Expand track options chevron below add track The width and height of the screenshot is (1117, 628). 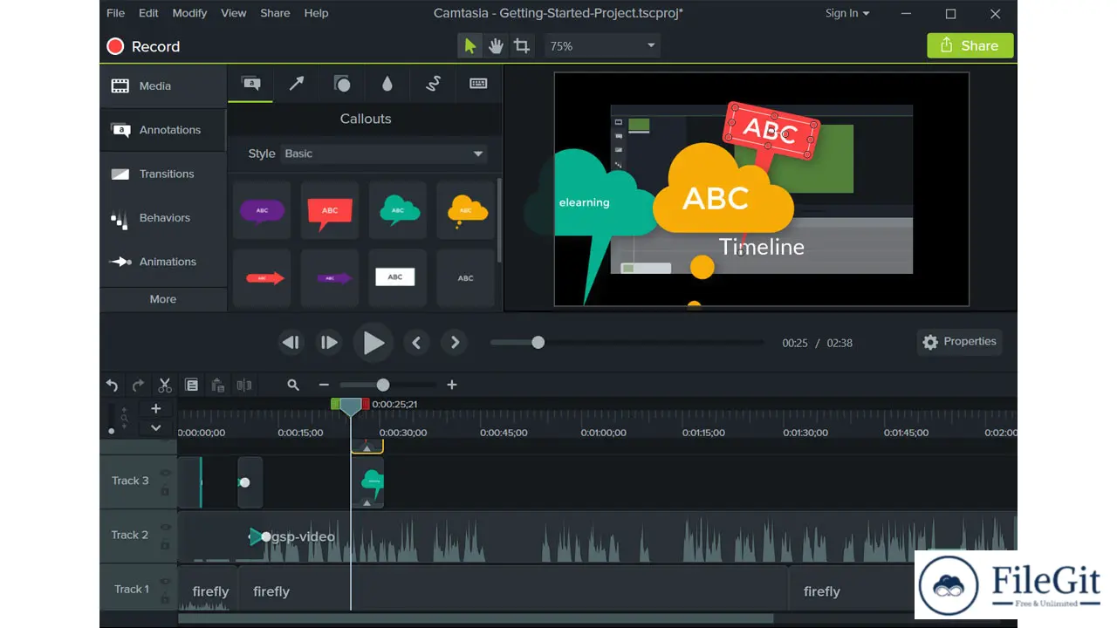pyautogui.click(x=156, y=427)
